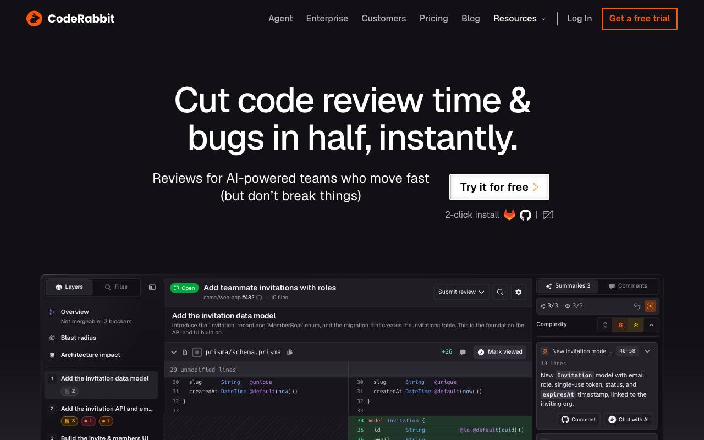Click 'acme/web-app #482' repository text

click(x=229, y=298)
